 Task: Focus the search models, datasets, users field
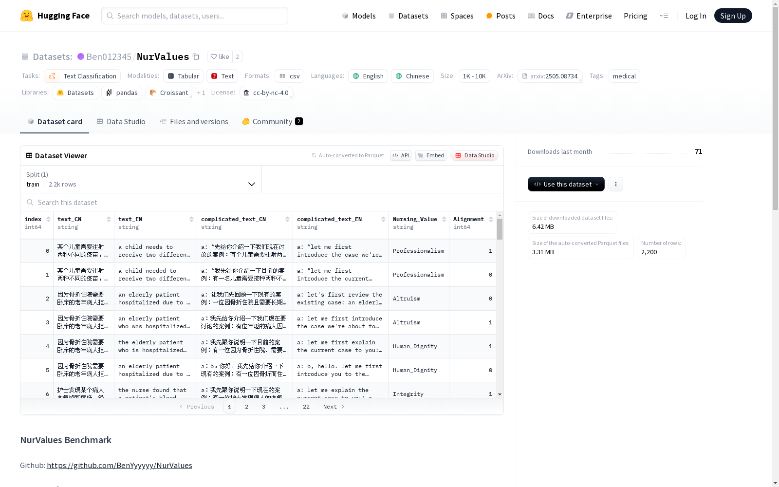[x=195, y=16]
